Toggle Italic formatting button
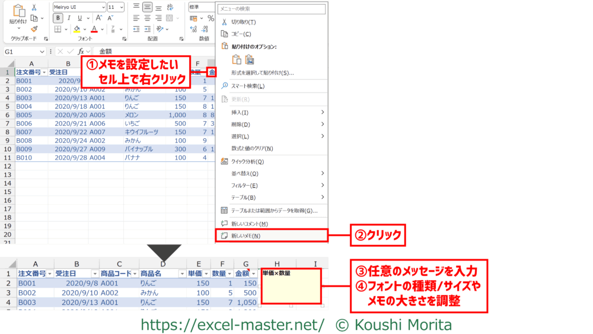This screenshot has width=593, height=334. [x=68, y=18]
